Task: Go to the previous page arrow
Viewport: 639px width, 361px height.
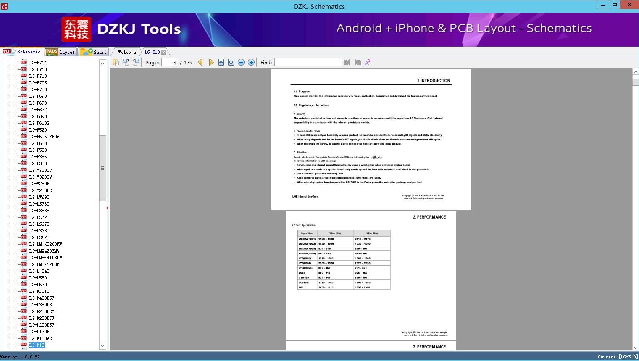Action: (x=200, y=62)
